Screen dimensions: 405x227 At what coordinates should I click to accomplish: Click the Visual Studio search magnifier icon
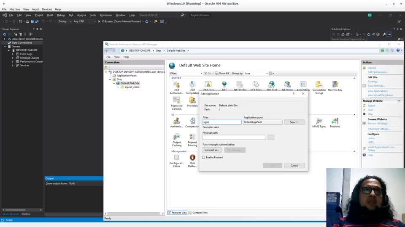(182, 15)
